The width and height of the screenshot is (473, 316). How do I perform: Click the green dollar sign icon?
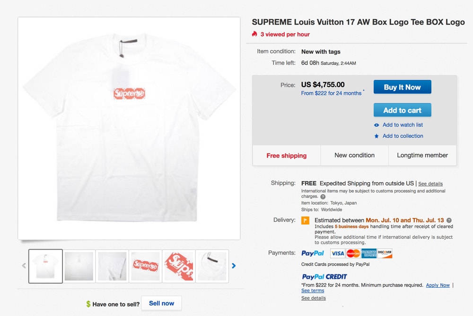tap(88, 304)
